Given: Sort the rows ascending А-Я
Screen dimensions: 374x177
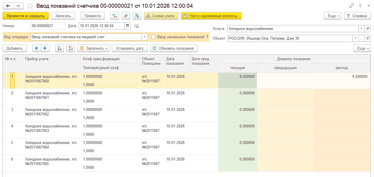Looking at the screenshot, I should click(60, 48).
